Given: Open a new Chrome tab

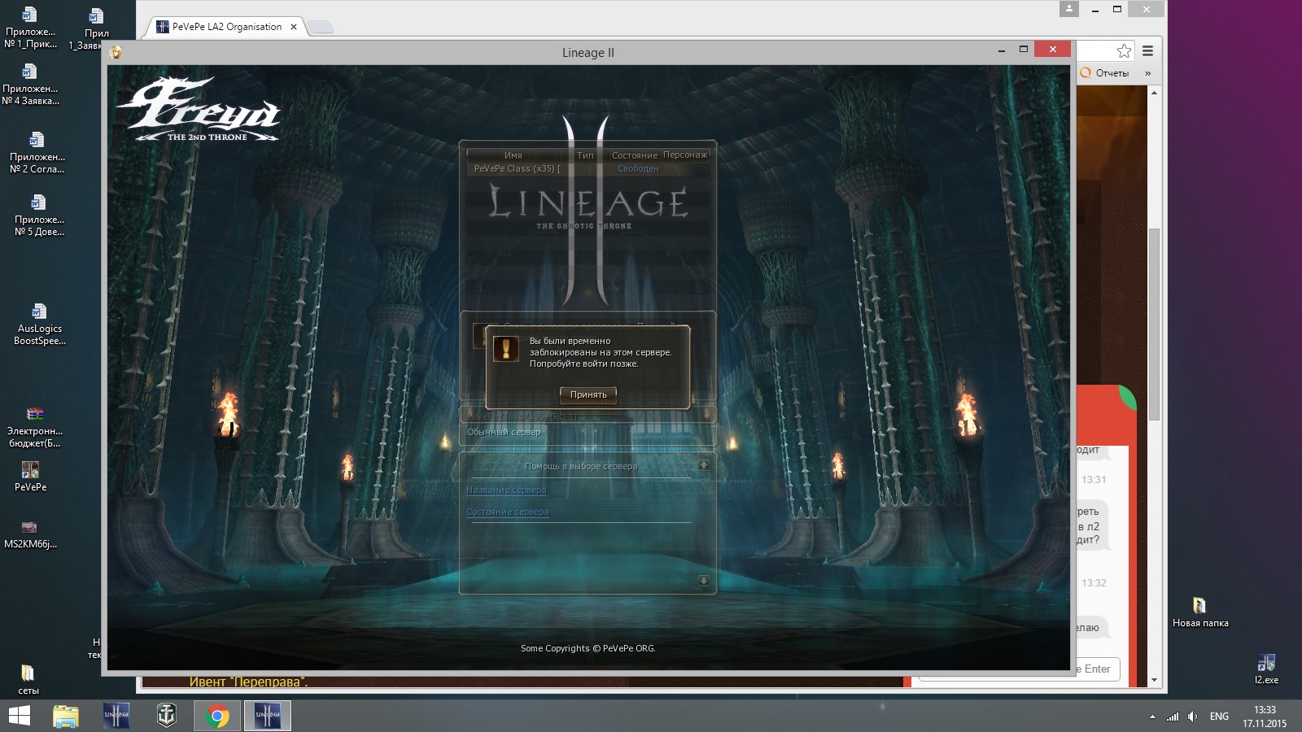Looking at the screenshot, I should (321, 28).
